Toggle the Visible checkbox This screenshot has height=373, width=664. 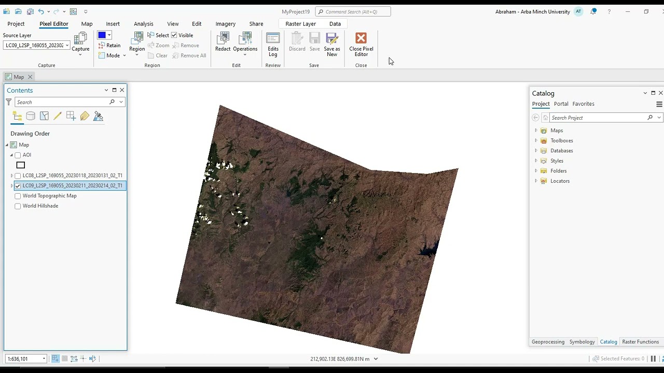(174, 35)
